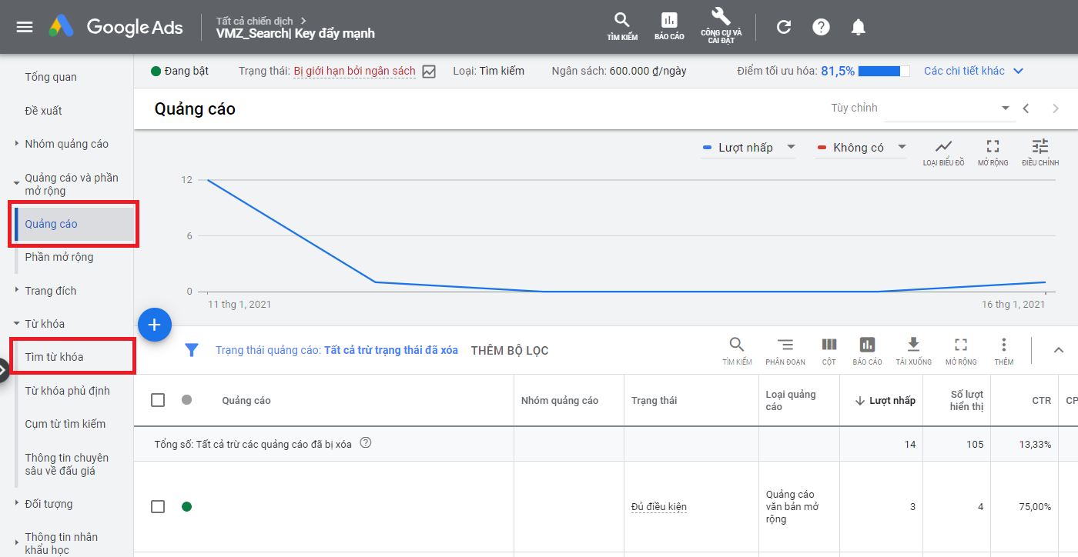Select all ads with header checkbox

158,400
